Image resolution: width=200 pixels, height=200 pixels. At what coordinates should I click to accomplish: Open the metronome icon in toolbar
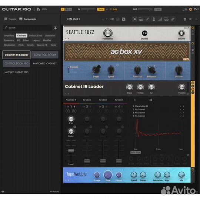point(154,19)
